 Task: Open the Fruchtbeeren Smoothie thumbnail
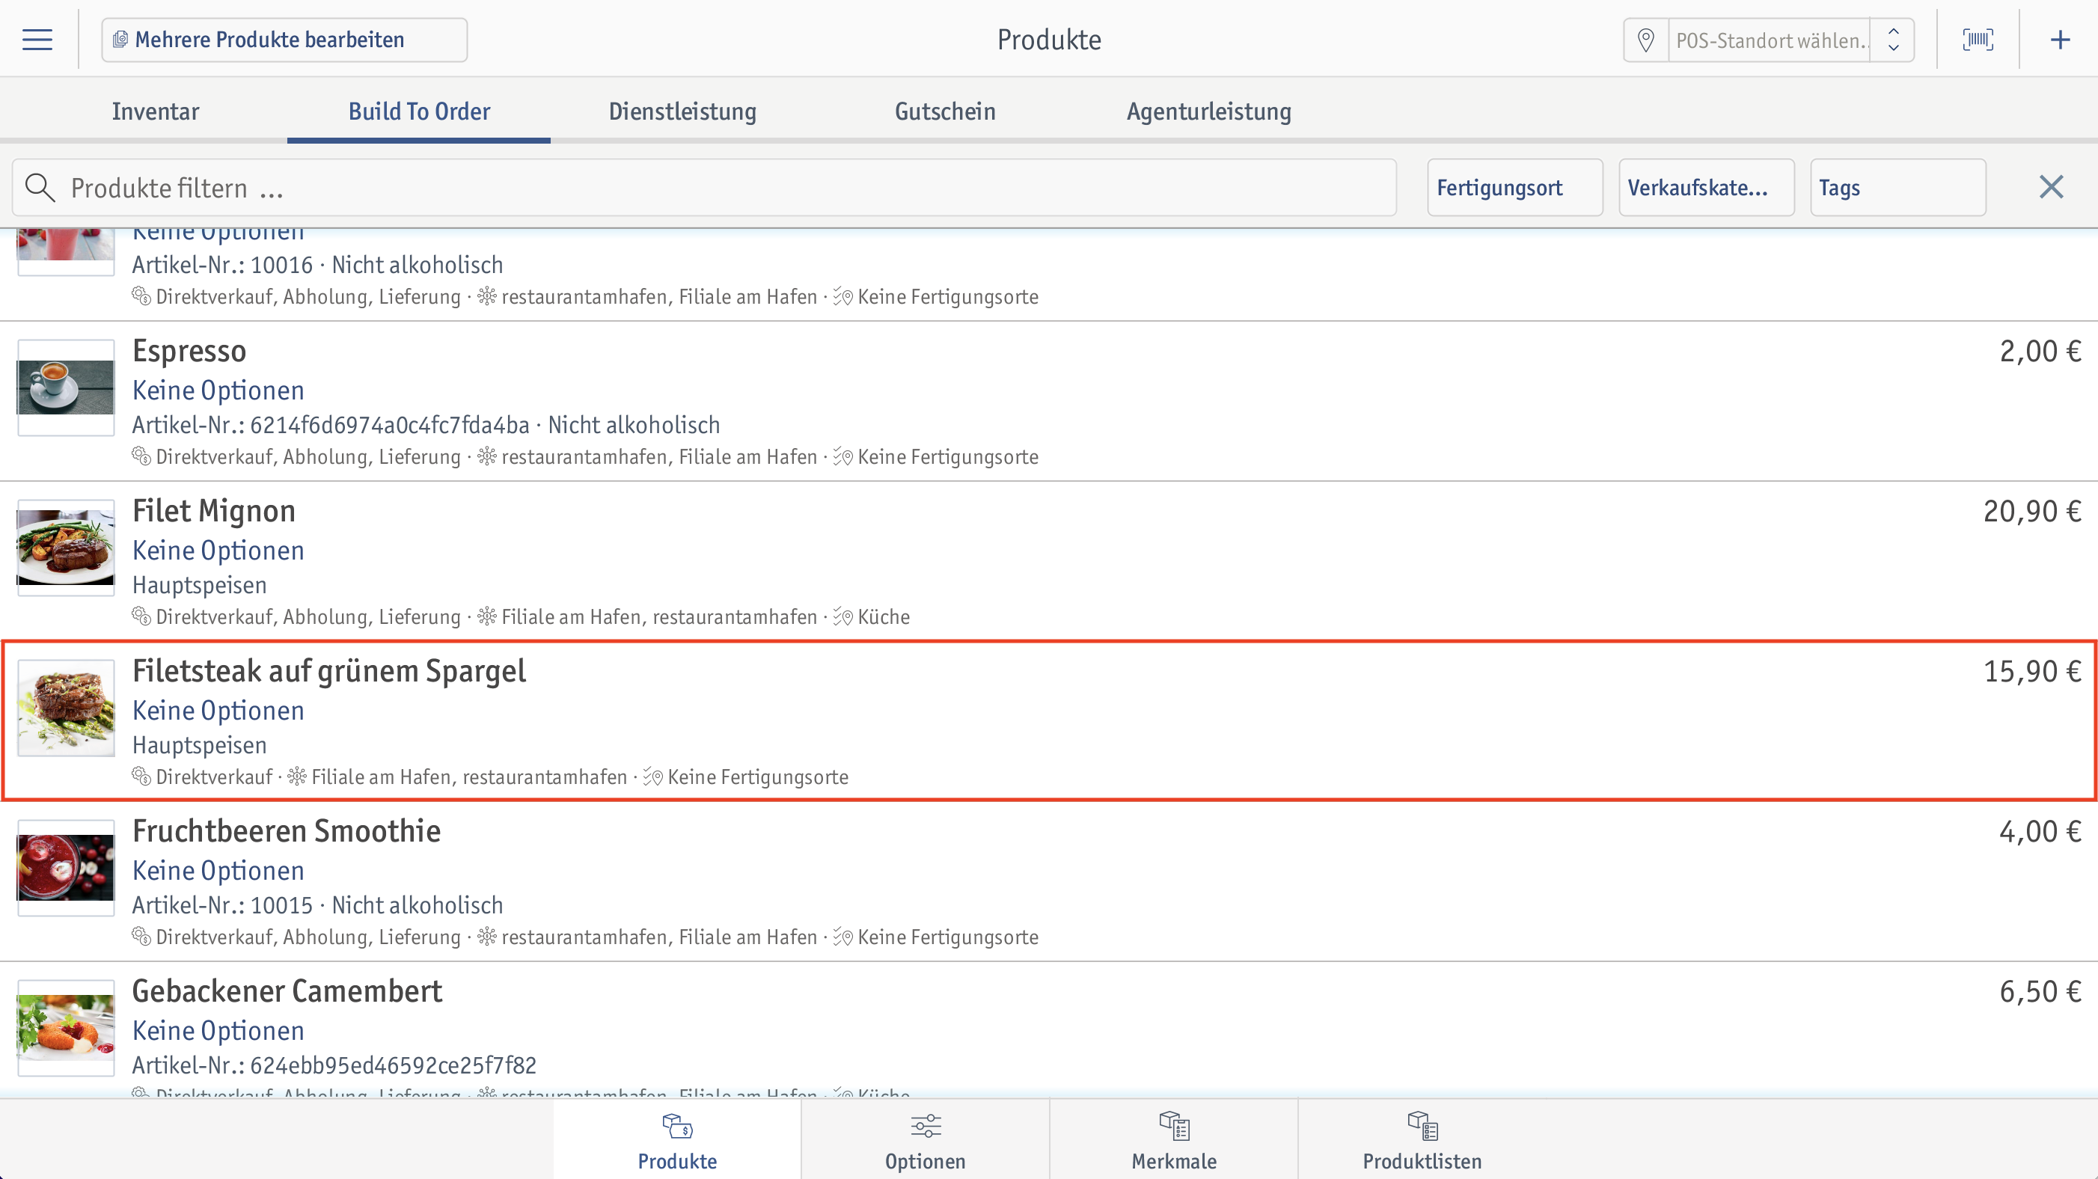click(x=66, y=867)
